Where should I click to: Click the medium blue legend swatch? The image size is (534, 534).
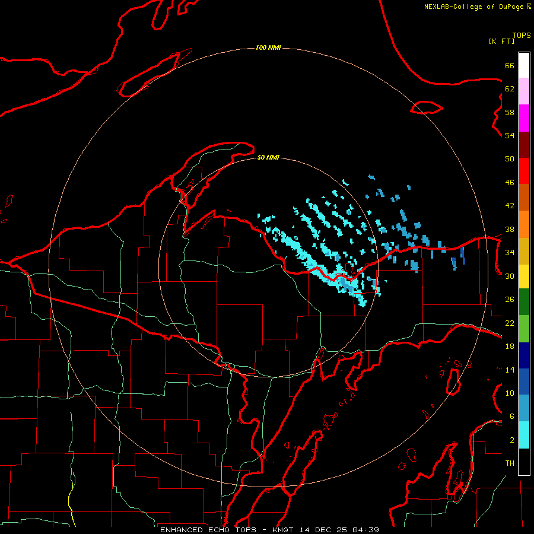[524, 382]
